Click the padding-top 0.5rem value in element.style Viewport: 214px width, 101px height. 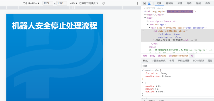pyautogui.click(x=166, y=76)
